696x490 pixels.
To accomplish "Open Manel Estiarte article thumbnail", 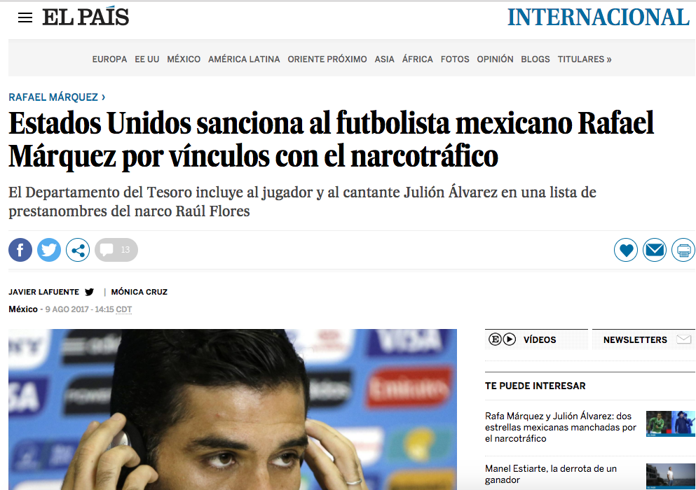I will pyautogui.click(x=670, y=476).
